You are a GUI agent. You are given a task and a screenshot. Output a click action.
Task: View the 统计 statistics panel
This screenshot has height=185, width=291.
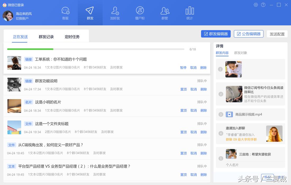click(x=190, y=13)
